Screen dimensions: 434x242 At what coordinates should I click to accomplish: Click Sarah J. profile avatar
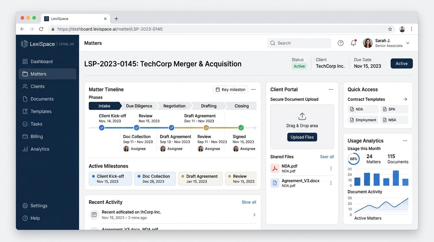coord(368,43)
